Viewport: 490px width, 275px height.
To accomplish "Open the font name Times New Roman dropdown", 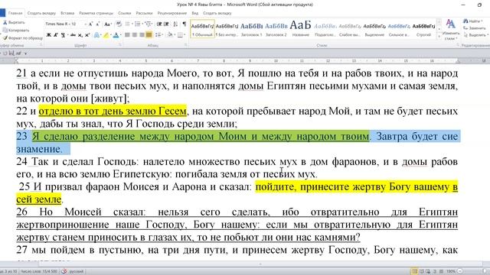I will [x=70, y=24].
